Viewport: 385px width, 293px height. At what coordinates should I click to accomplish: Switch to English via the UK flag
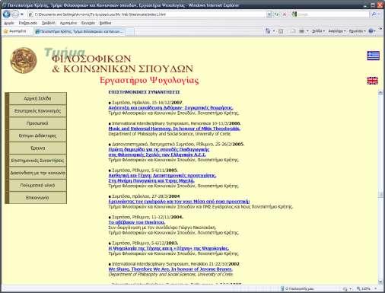pyautogui.click(x=372, y=81)
